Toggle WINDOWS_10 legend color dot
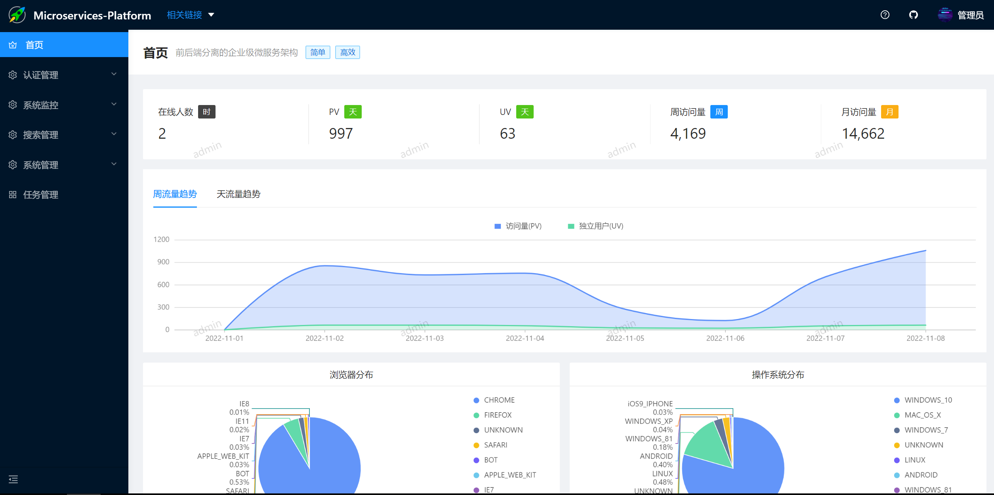Viewport: 994px width, 495px height. [x=897, y=400]
